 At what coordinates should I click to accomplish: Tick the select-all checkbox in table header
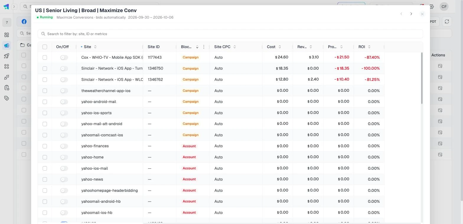pos(45,47)
